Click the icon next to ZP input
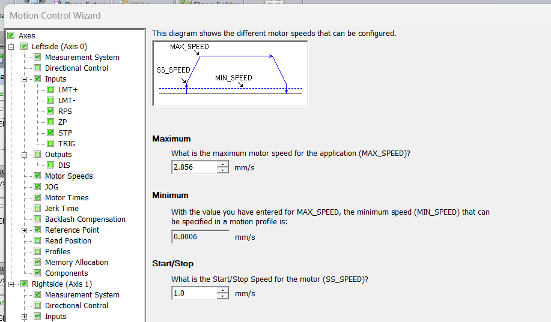The image size is (551, 322). (50, 122)
